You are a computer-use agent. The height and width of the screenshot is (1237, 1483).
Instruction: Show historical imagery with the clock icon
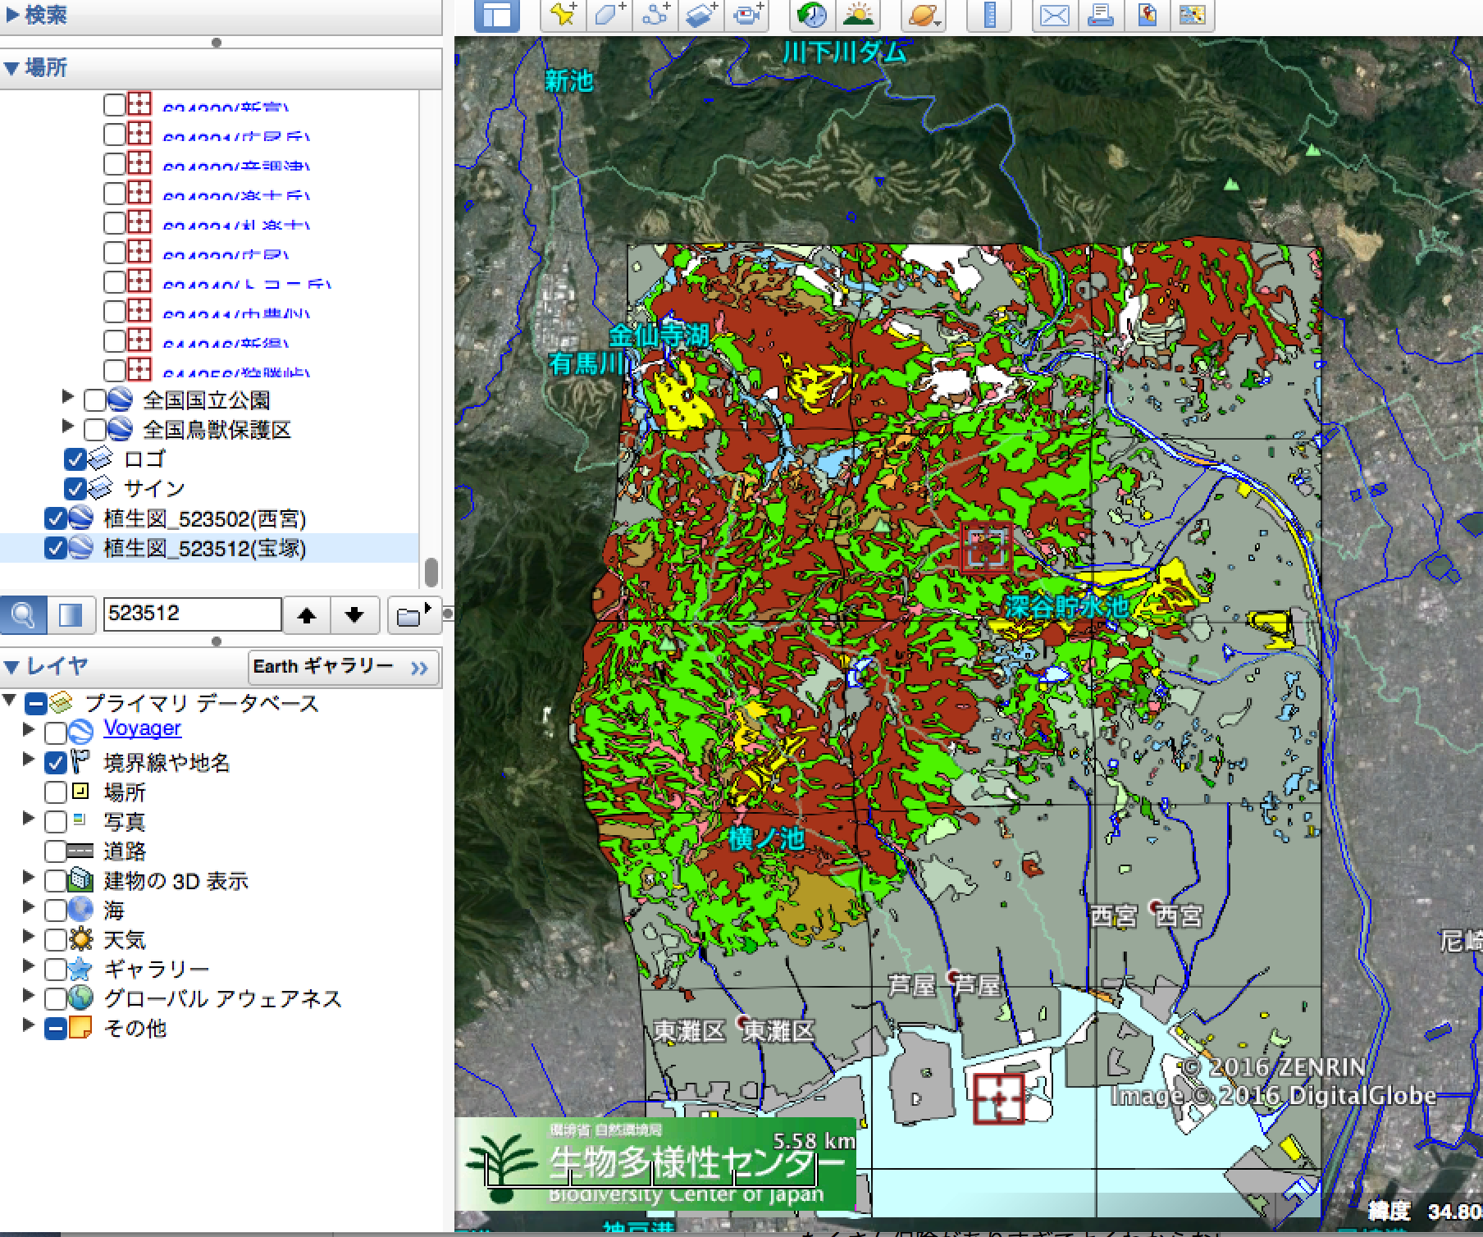813,15
